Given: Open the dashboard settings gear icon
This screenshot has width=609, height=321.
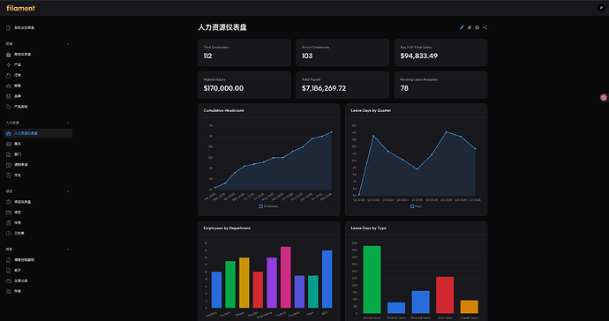Looking at the screenshot, I should pos(477,27).
